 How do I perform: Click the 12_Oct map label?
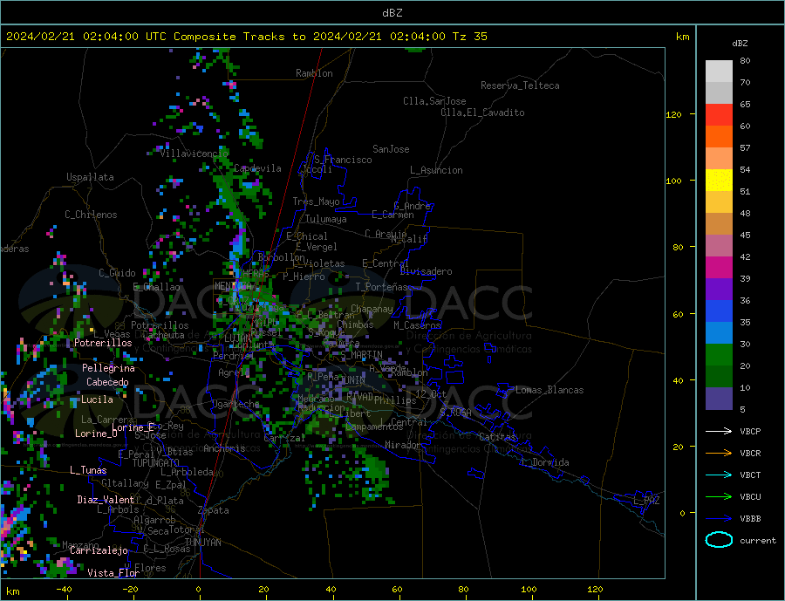click(x=431, y=394)
